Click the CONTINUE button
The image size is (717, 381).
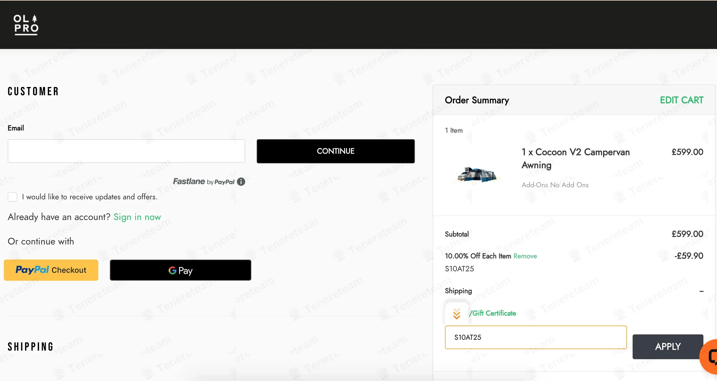(x=335, y=151)
